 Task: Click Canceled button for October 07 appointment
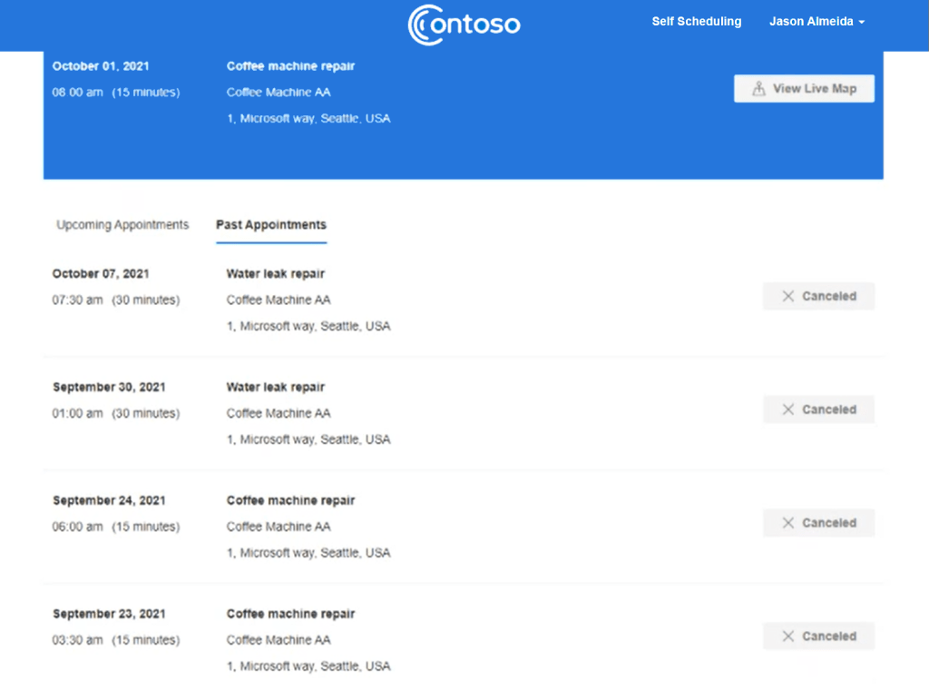(818, 296)
